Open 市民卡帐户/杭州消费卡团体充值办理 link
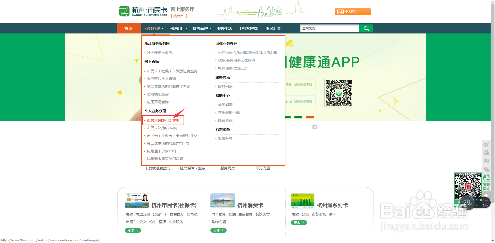 tap(248, 53)
